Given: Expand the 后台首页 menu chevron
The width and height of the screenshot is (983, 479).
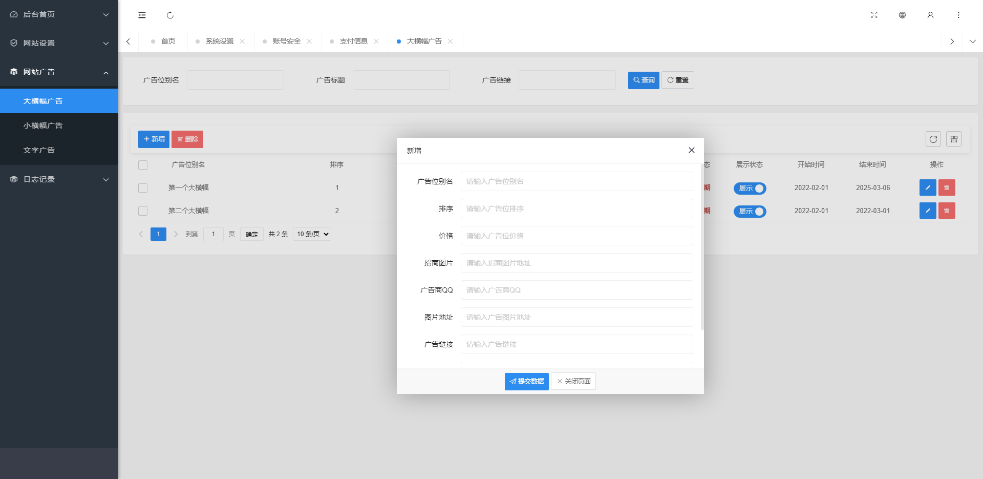Looking at the screenshot, I should [x=106, y=15].
